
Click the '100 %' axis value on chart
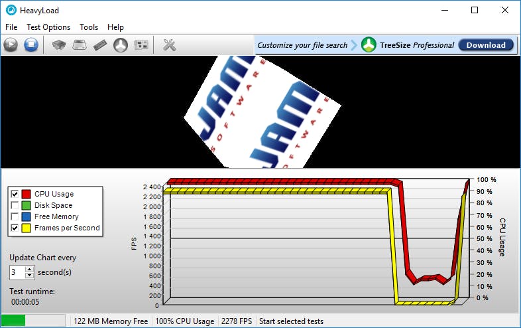[486, 179]
